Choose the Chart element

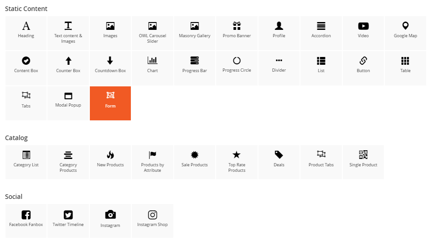click(153, 68)
